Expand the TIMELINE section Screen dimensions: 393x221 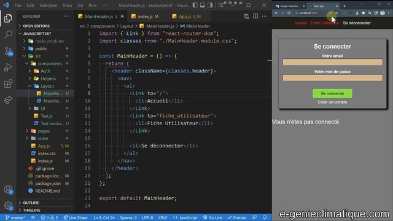(x=31, y=210)
